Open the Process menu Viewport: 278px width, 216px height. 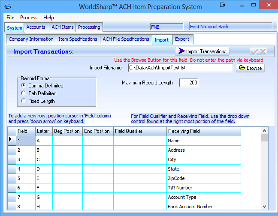pos(29,18)
